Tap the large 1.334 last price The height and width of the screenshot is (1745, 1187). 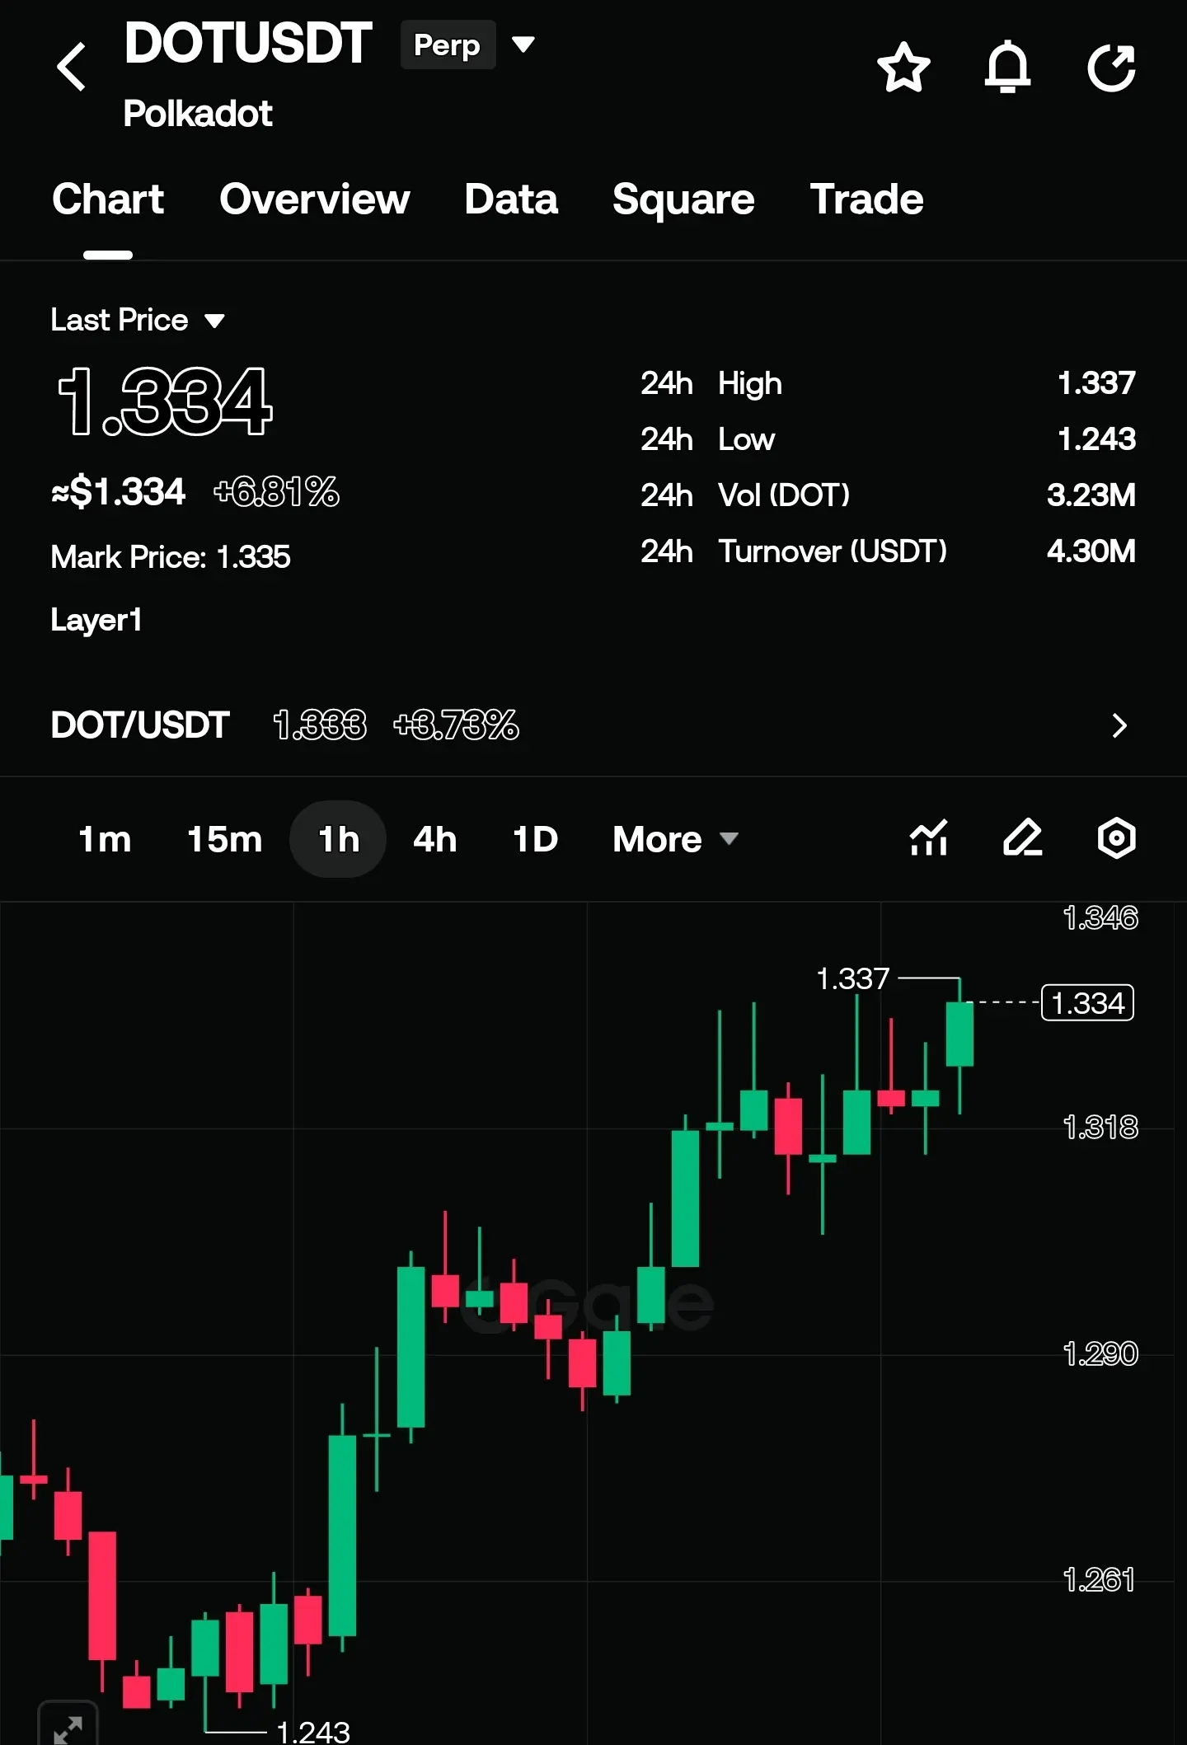[x=165, y=401]
